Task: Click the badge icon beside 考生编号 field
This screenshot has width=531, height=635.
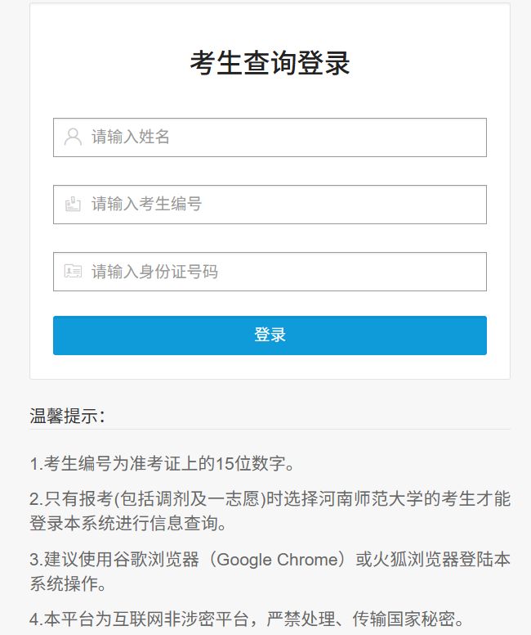Action: pyautogui.click(x=73, y=205)
